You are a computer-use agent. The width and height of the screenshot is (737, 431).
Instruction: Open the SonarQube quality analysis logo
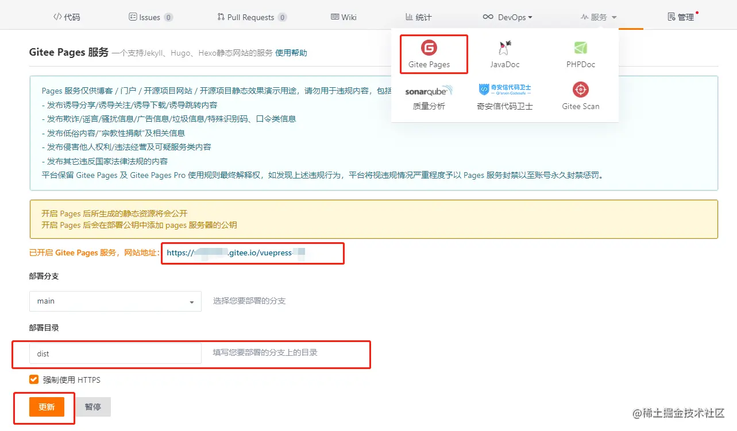(429, 91)
